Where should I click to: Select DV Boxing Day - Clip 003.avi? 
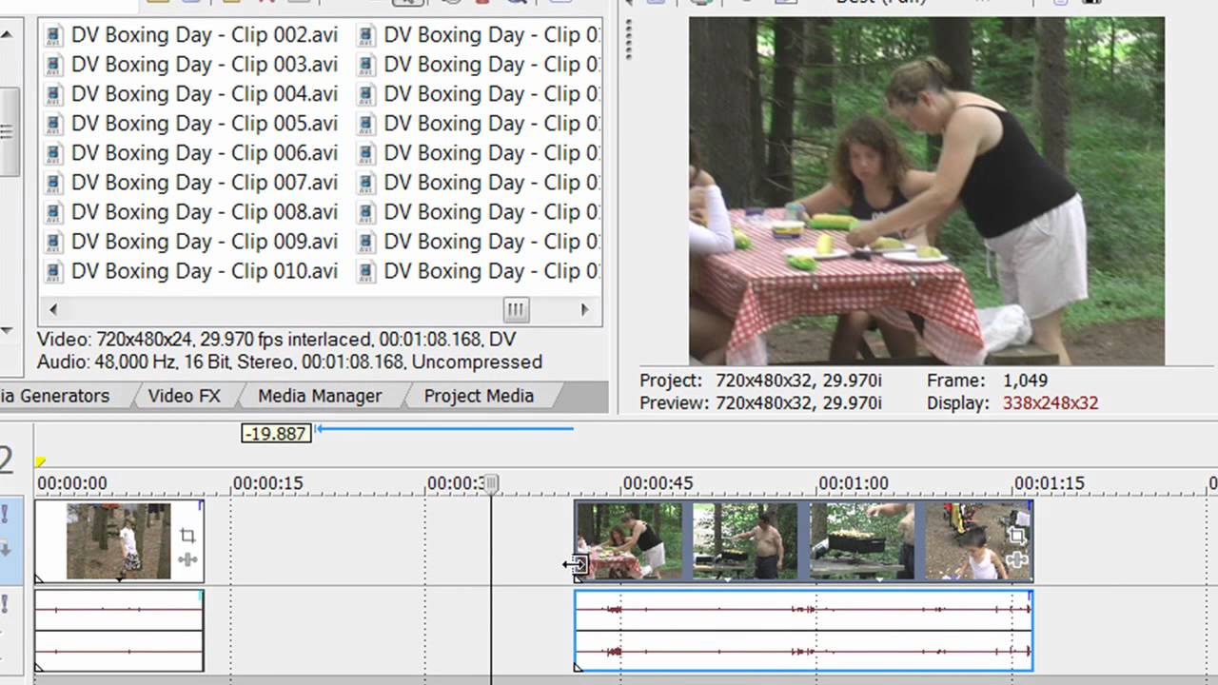(x=204, y=65)
